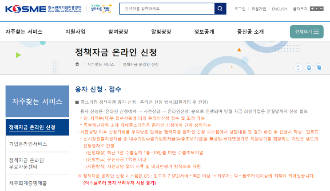The width and height of the screenshot is (330, 191).
Task: Open the 로그인 link
Action: click(x=240, y=9)
